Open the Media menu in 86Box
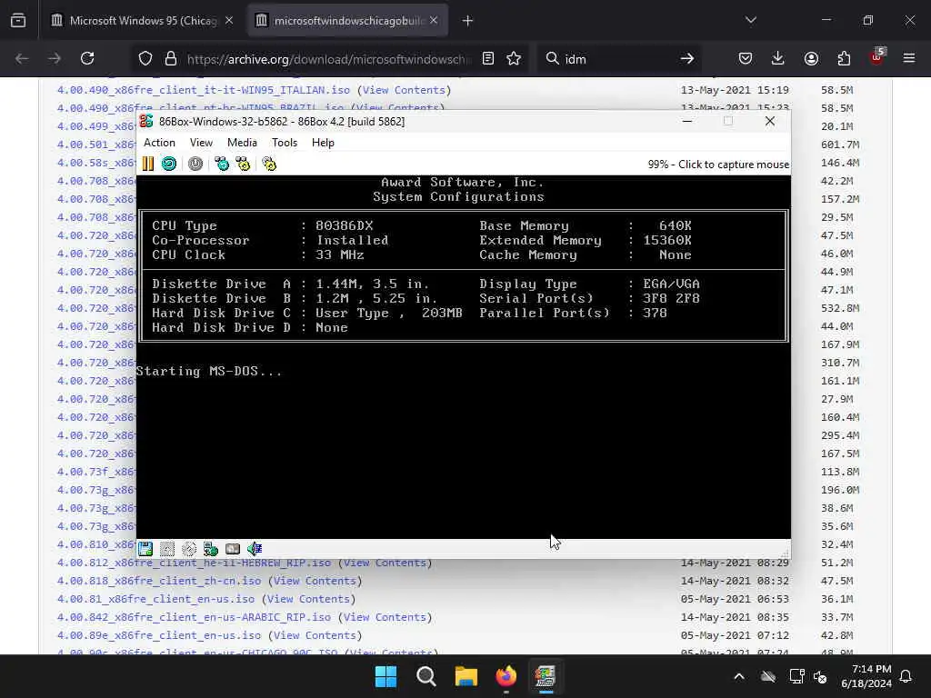931x698 pixels. [242, 143]
